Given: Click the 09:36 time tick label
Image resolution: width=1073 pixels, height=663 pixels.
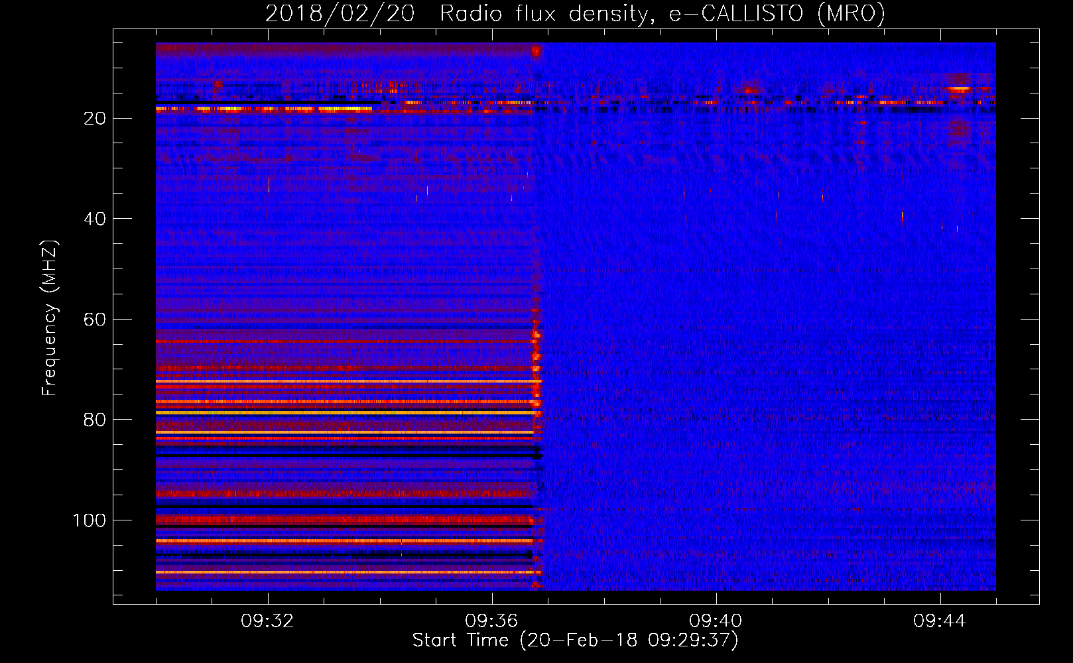Looking at the screenshot, I should (x=492, y=621).
